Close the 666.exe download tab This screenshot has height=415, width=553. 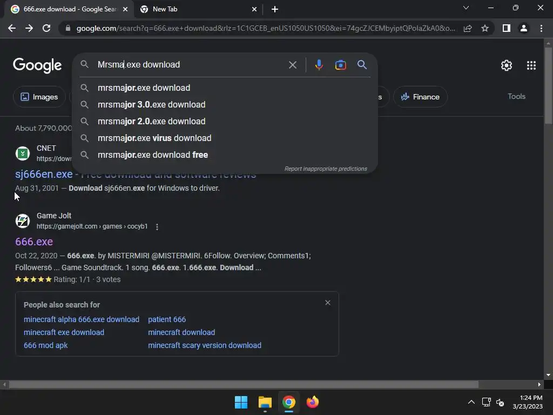coord(125,10)
